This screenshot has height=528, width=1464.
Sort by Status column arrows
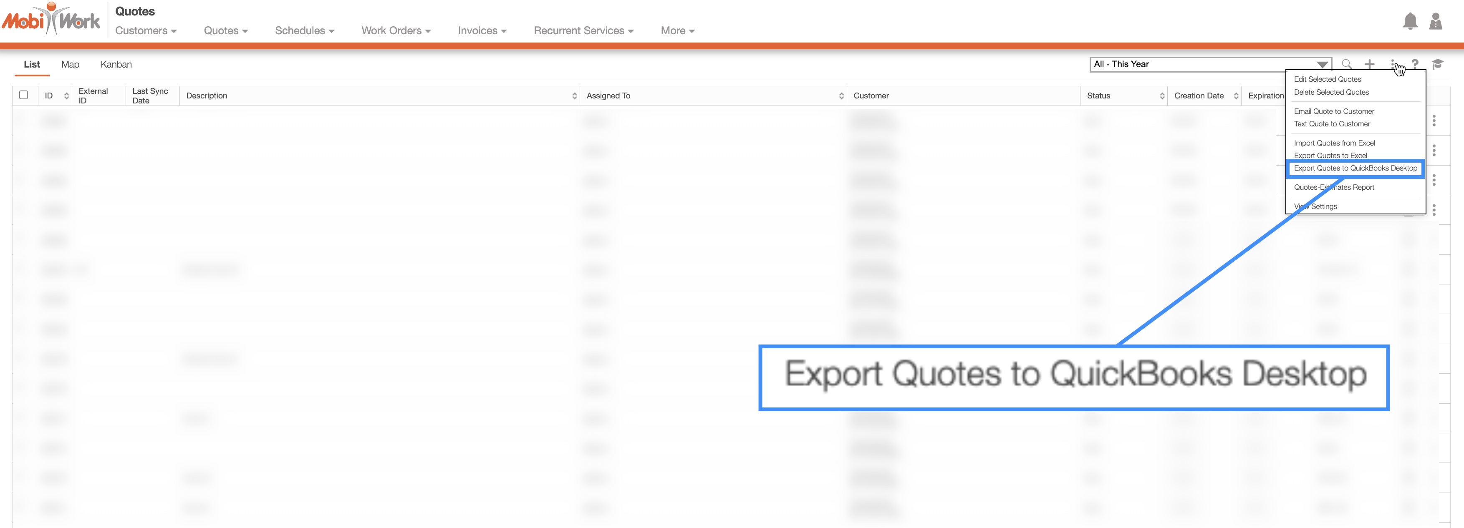pyautogui.click(x=1162, y=96)
